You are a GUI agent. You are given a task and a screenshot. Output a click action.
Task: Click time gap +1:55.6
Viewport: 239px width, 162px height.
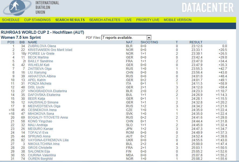pyautogui.click(x=221, y=159)
